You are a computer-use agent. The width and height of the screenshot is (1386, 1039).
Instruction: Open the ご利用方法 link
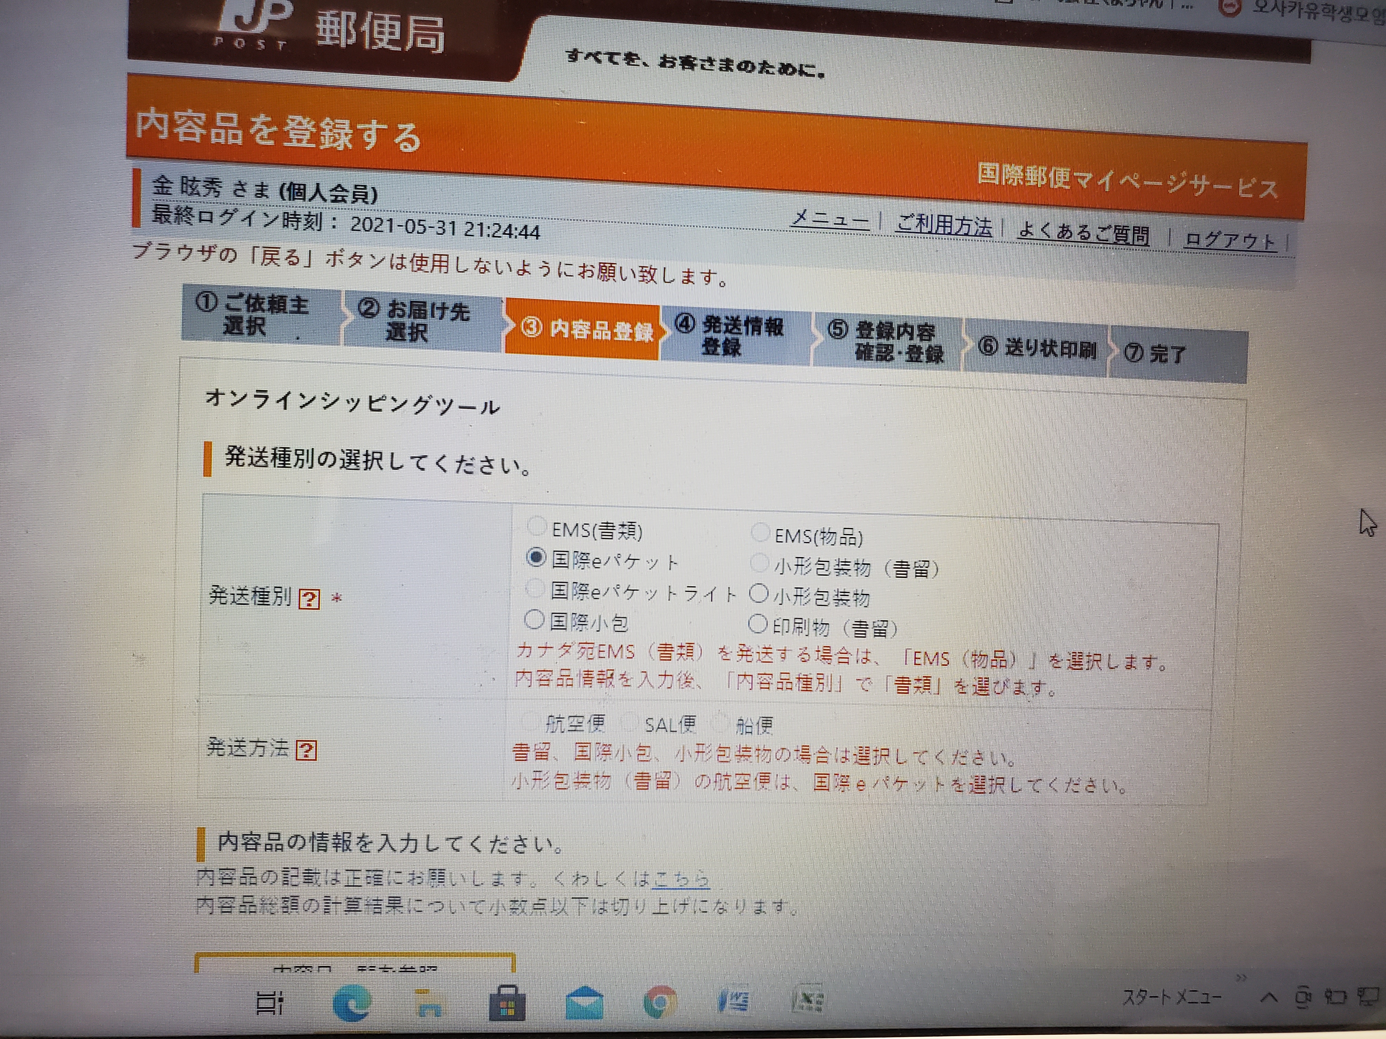(x=944, y=225)
